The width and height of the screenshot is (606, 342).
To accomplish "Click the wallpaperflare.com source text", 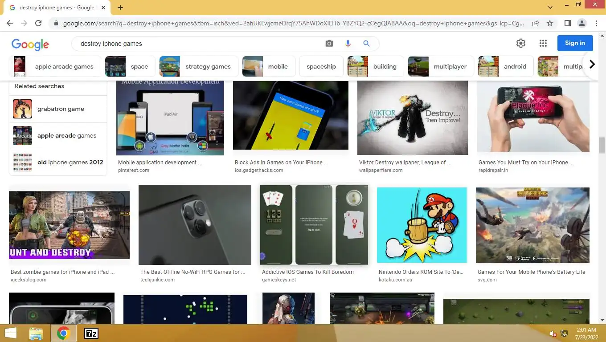I will tap(381, 171).
